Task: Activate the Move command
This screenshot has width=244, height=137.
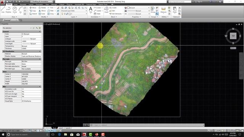Action: click(x=33, y=8)
